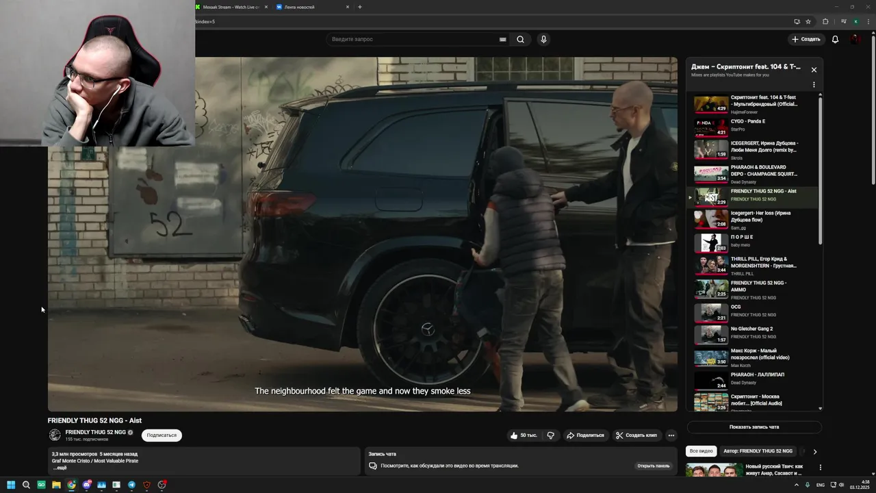The width and height of the screenshot is (876, 493).
Task: Click microphone icon in system tray
Action: tap(808, 485)
